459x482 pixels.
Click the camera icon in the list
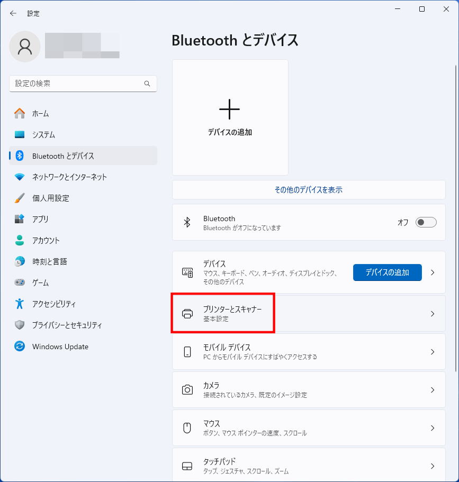[x=187, y=390]
